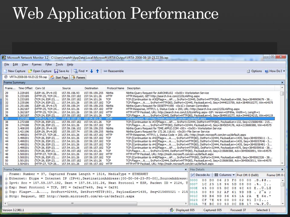Image resolution: width=290 pixels, height=217 pixels.
Task: Click Hex Details scrollbar down arrow
Action: [282, 204]
